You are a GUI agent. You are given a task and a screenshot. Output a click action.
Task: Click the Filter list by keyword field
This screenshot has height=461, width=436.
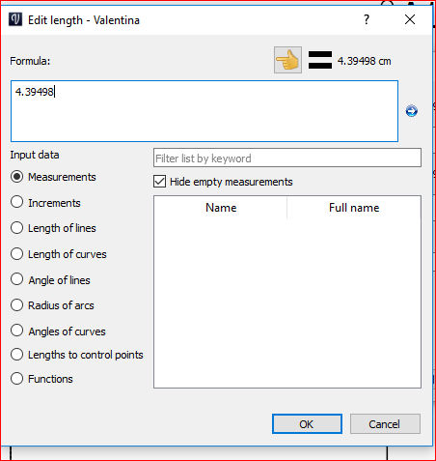[x=287, y=158]
